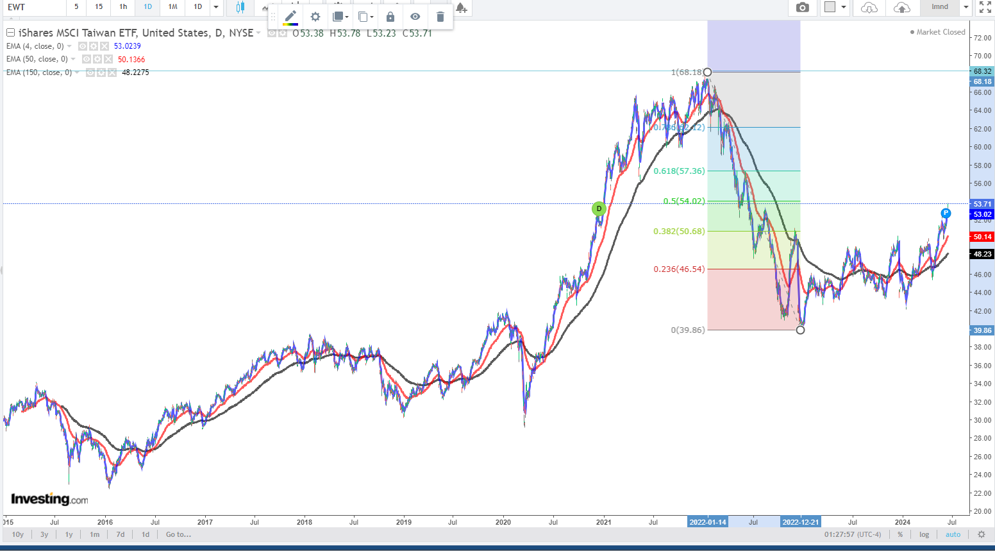Delete drawing using trash icon
The image size is (995, 551).
440,17
